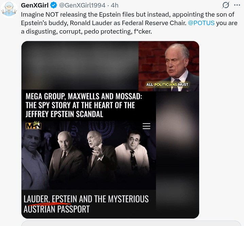Click the "ALL POLITICIANS MUST" caption

(167, 84)
